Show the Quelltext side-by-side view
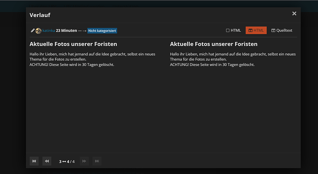Image resolution: width=318 pixels, height=174 pixels. click(282, 30)
